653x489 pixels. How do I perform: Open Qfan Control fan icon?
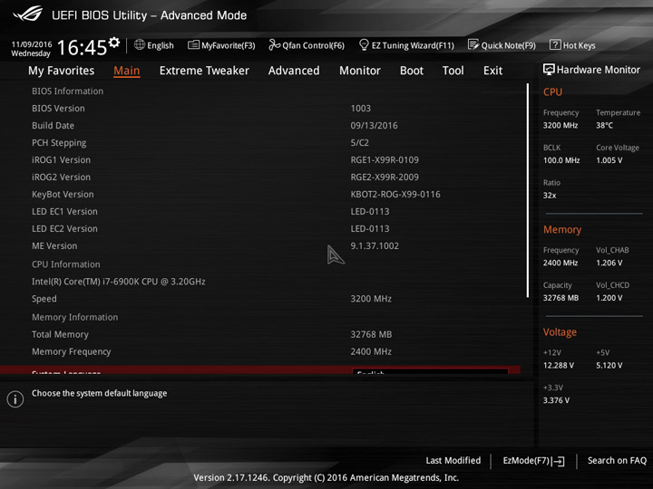tap(274, 44)
